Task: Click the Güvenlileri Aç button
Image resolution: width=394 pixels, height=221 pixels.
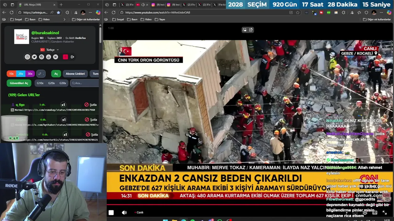Action: pyautogui.click(x=19, y=83)
